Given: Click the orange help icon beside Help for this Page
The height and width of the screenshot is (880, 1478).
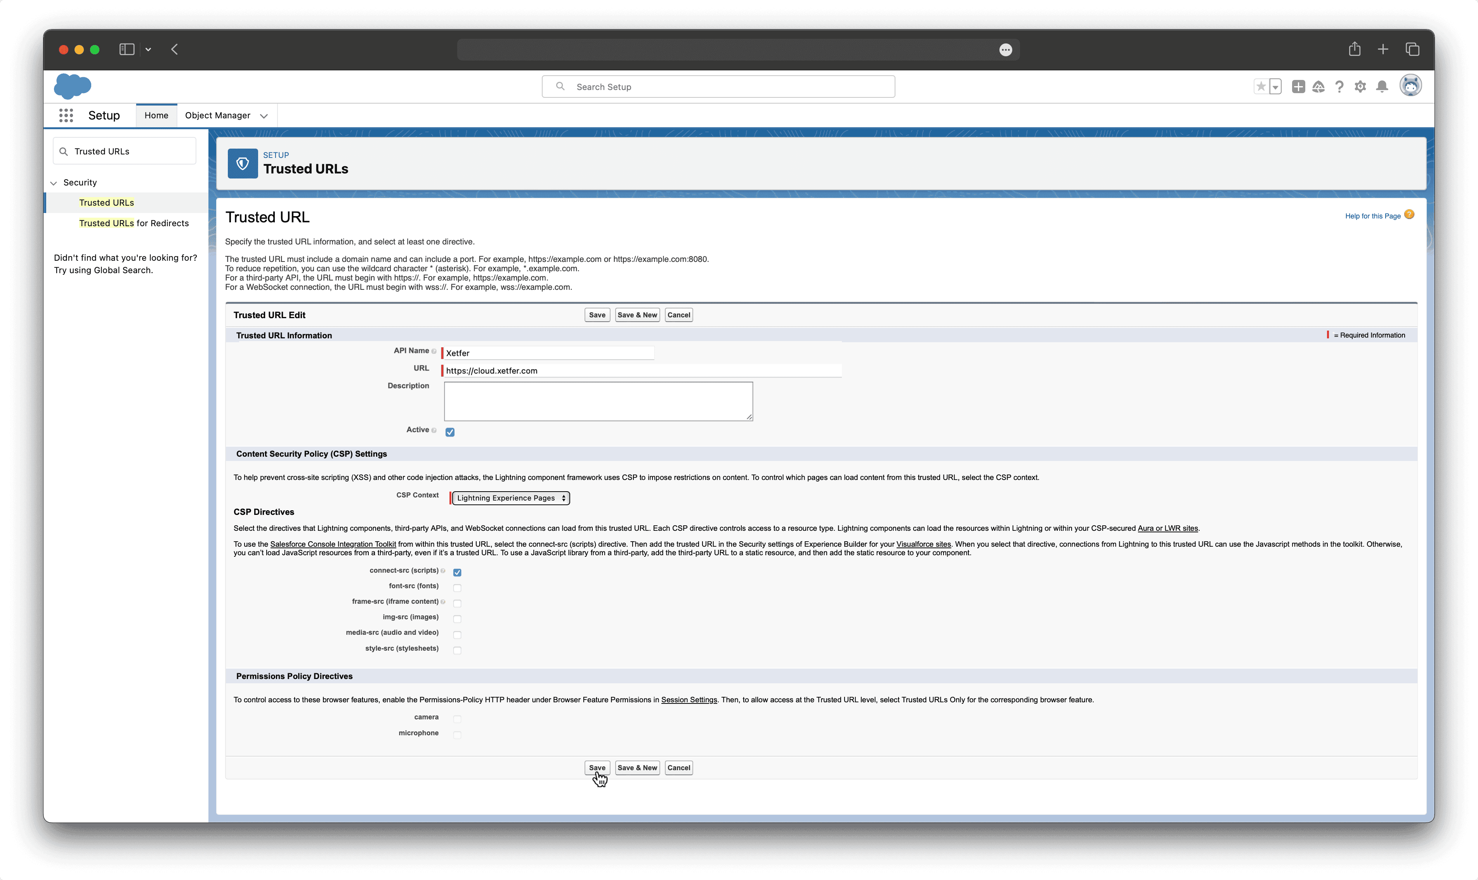Looking at the screenshot, I should [1410, 215].
